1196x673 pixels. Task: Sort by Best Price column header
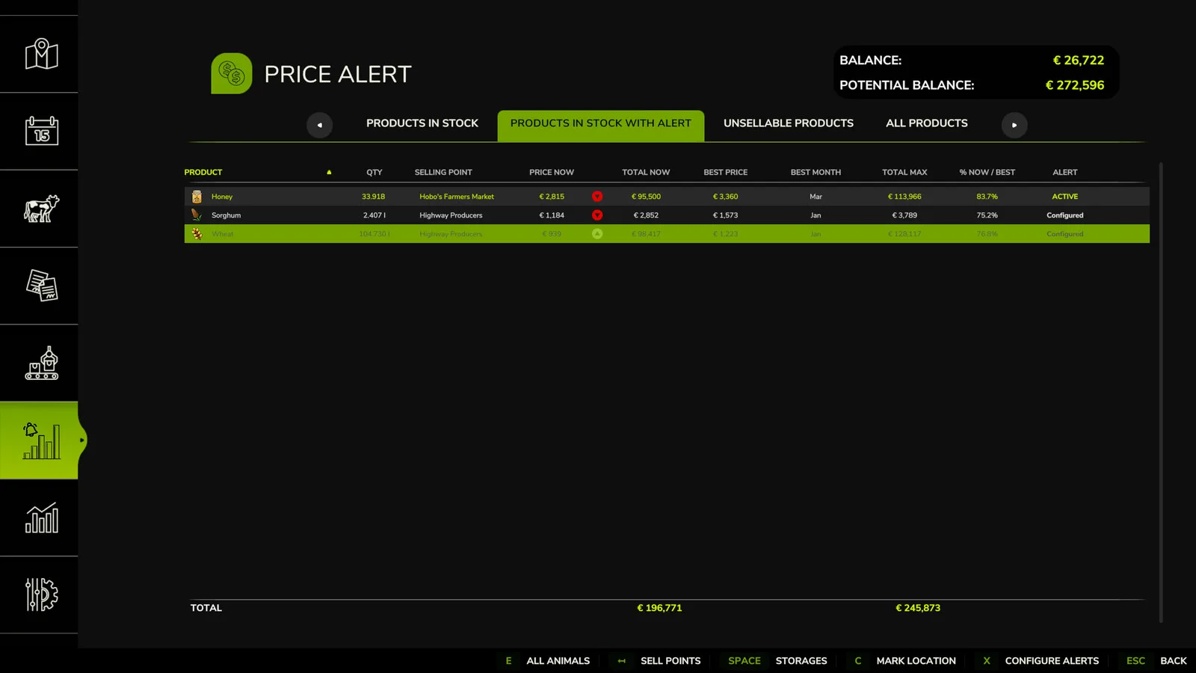click(x=726, y=172)
